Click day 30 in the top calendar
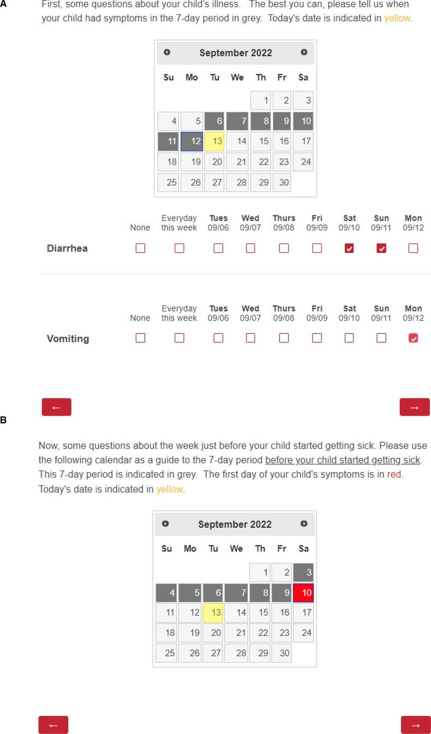The height and width of the screenshot is (734, 431). (281, 182)
